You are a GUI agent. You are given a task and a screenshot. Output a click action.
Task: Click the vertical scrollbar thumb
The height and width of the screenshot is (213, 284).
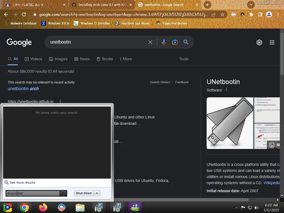[282, 54]
